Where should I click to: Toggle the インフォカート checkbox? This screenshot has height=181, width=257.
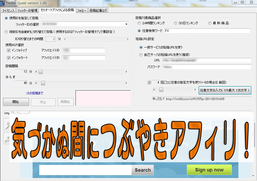(x=9, y=58)
